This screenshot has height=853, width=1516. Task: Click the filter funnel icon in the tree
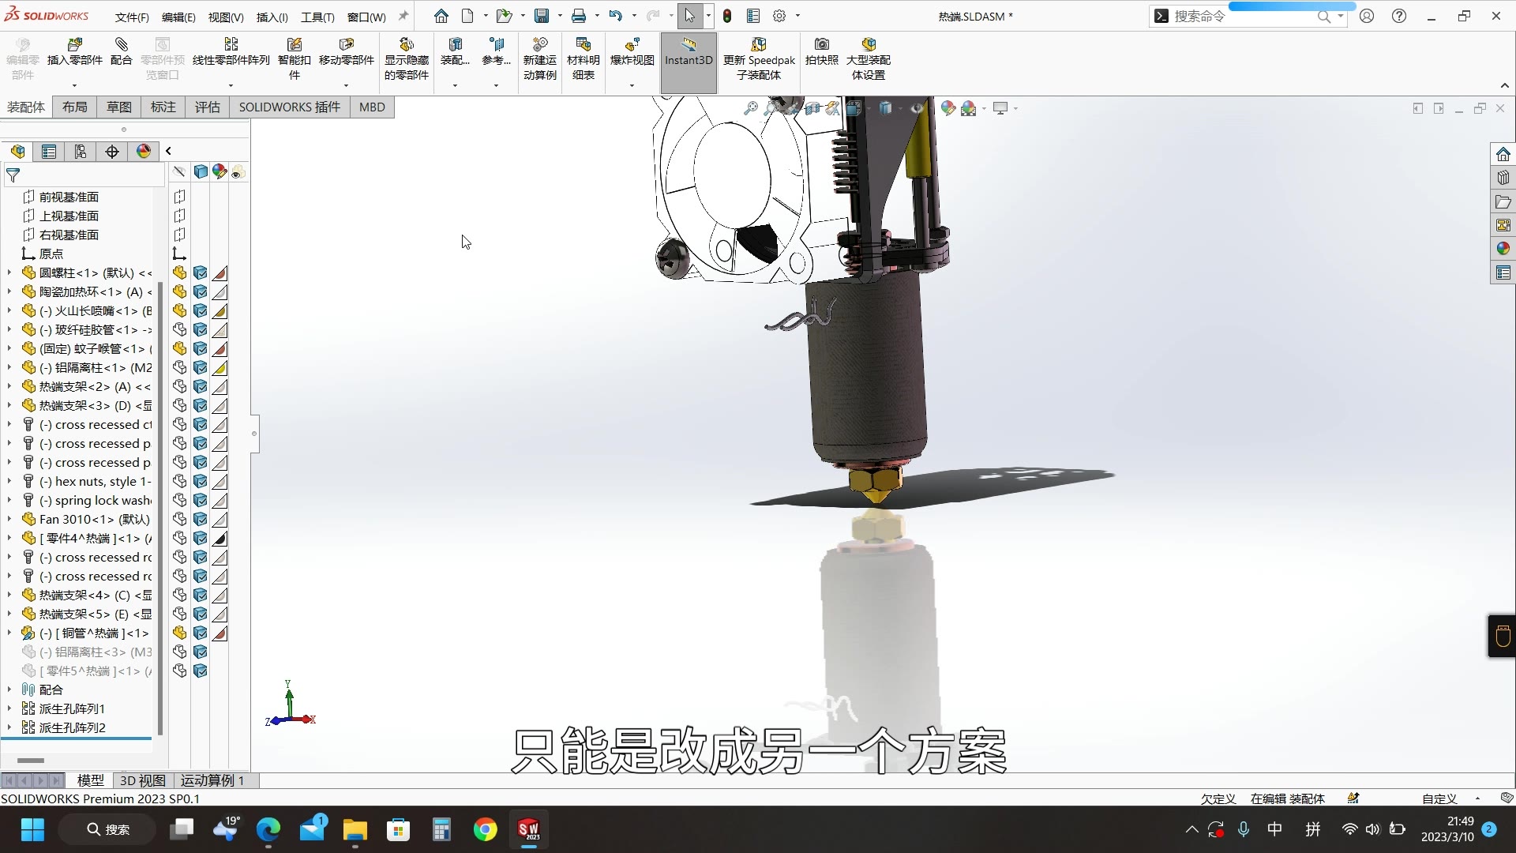coord(13,175)
